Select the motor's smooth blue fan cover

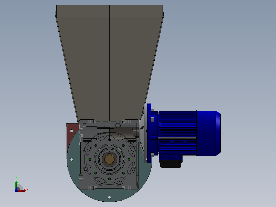tap(209, 133)
